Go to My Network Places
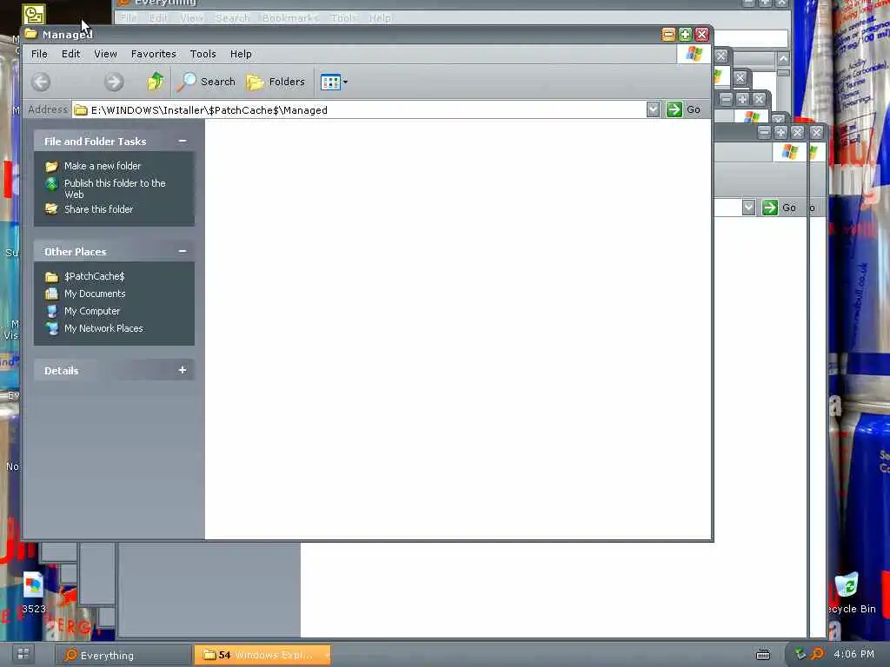 103,328
